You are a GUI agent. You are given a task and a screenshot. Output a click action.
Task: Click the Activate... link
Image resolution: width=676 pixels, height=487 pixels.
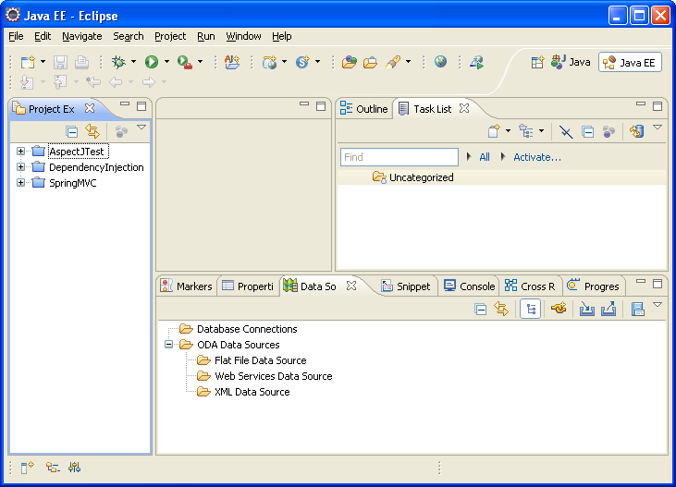tap(536, 157)
